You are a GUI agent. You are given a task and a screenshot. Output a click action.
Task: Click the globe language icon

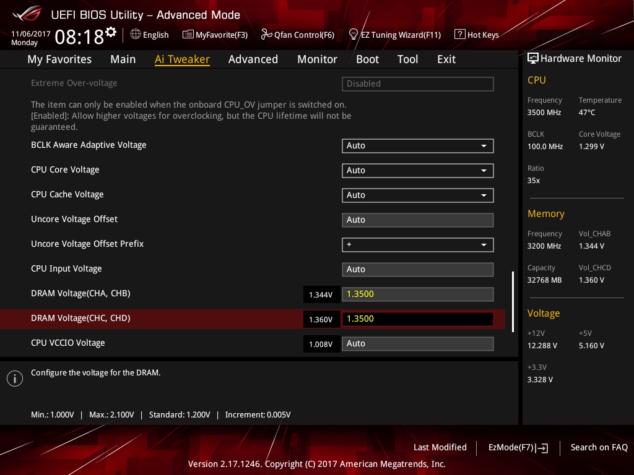click(x=136, y=35)
